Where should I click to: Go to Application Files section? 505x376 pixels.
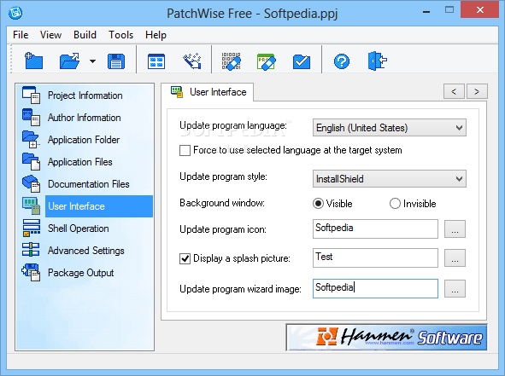point(80,162)
